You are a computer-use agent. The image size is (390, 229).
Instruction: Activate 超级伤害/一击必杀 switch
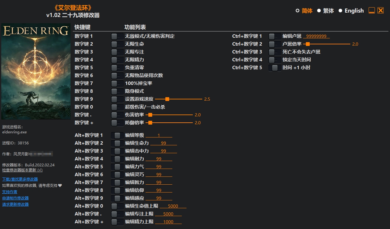tap(117, 107)
